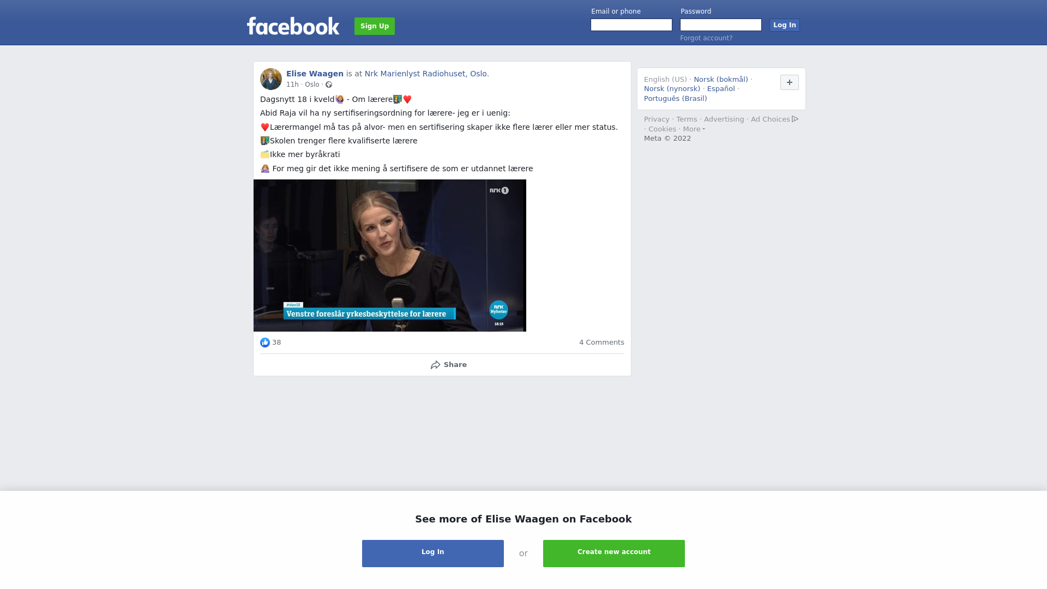
Task: Click the header Log In button
Action: point(785,25)
